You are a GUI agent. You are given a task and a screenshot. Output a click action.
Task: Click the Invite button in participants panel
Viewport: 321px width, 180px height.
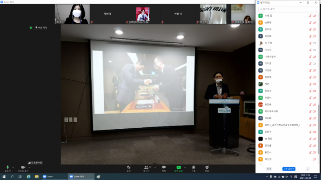(269, 169)
